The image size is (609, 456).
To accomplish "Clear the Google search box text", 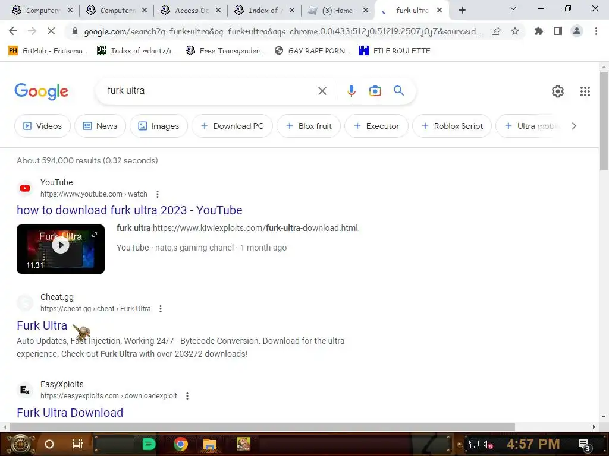I will (x=322, y=91).
